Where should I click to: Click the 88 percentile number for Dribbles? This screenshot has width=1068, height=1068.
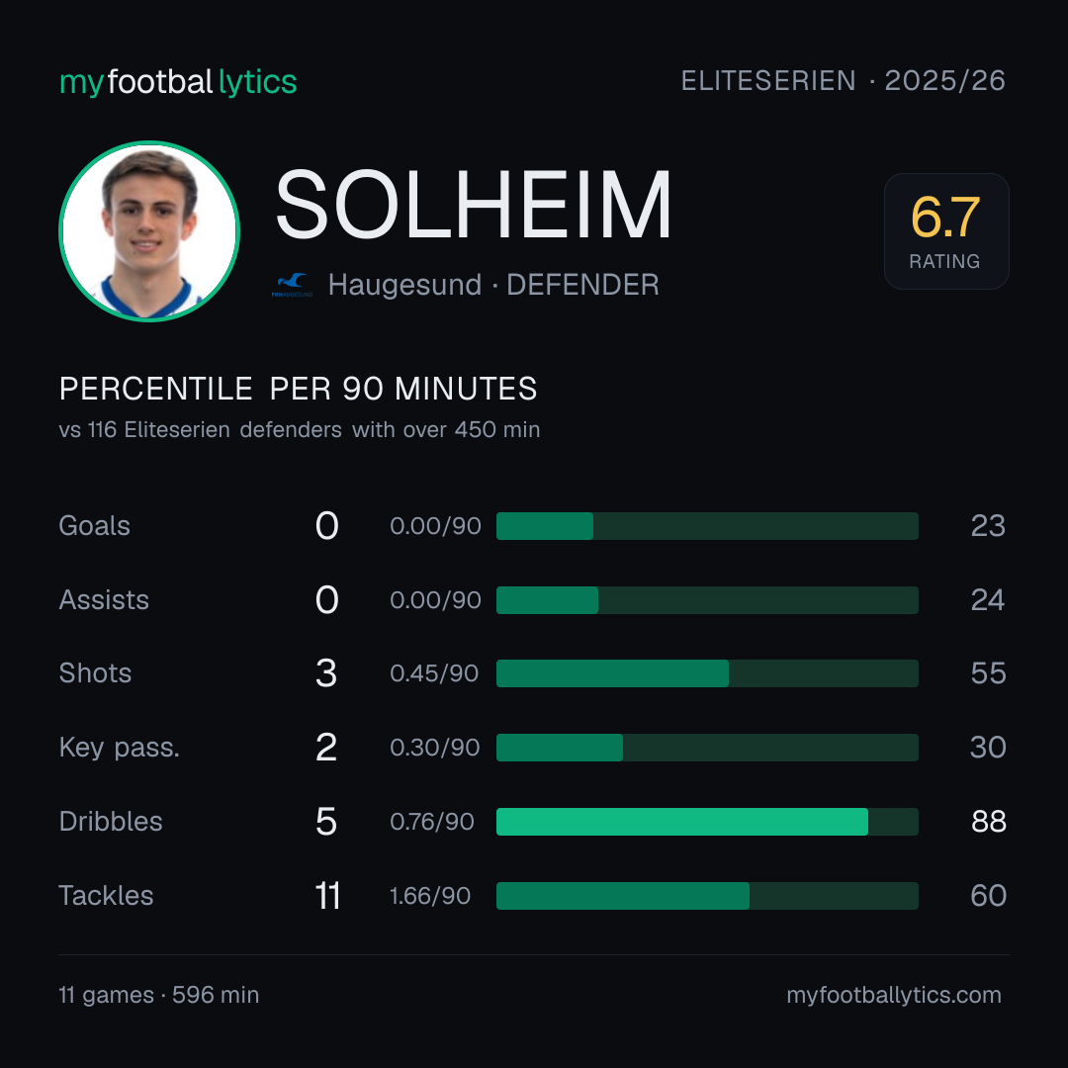click(x=988, y=822)
